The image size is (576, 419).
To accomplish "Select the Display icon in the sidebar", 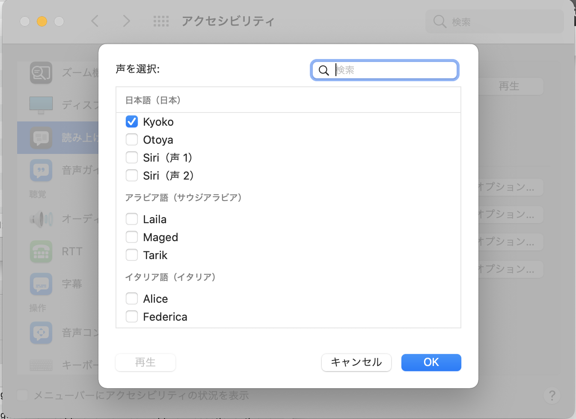I will pyautogui.click(x=41, y=105).
